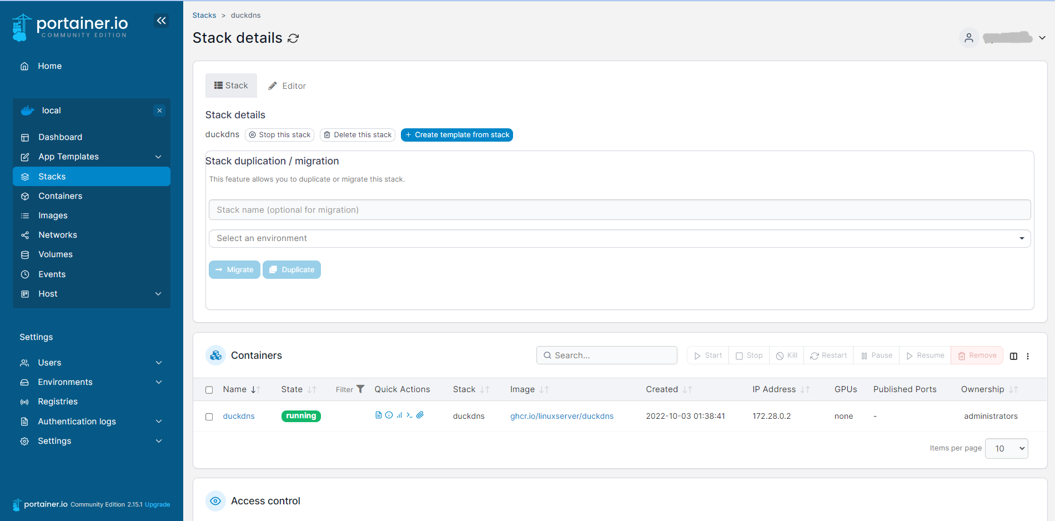Refresh the stack details with the reload icon
This screenshot has height=521, width=1055.
point(293,38)
